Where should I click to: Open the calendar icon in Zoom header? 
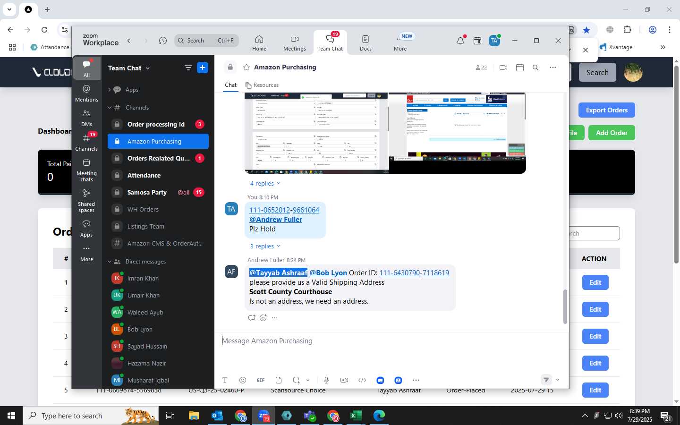(x=477, y=41)
